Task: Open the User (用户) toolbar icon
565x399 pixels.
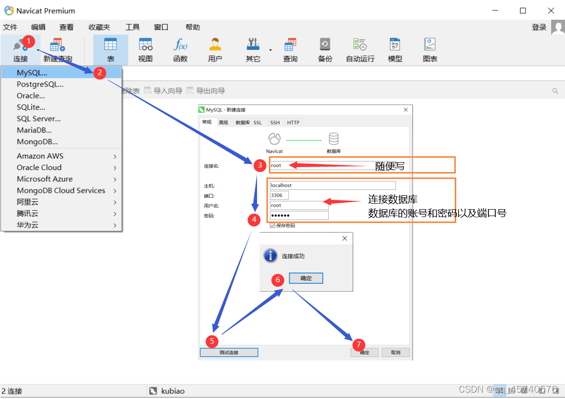Action: coord(215,50)
